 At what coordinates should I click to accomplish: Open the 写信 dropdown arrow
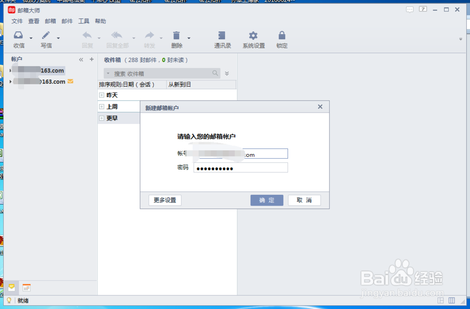58,39
